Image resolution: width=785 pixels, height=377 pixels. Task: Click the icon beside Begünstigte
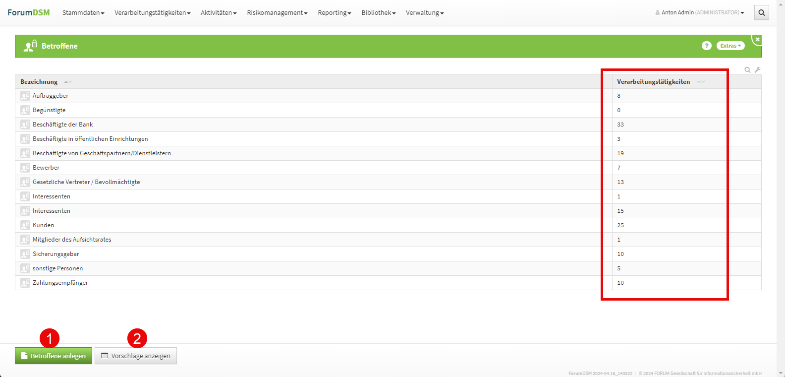coord(25,110)
